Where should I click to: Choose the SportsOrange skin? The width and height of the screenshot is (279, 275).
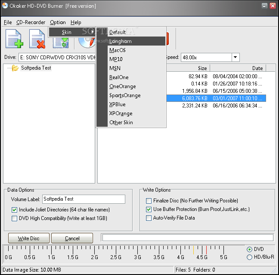(131, 95)
